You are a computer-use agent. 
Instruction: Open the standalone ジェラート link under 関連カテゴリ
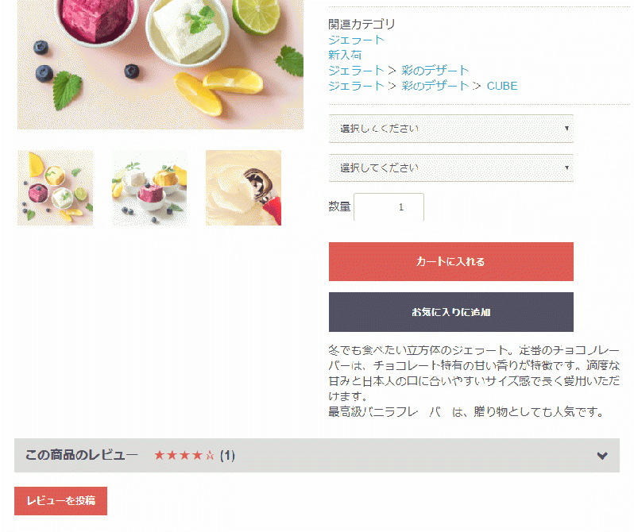tap(356, 40)
